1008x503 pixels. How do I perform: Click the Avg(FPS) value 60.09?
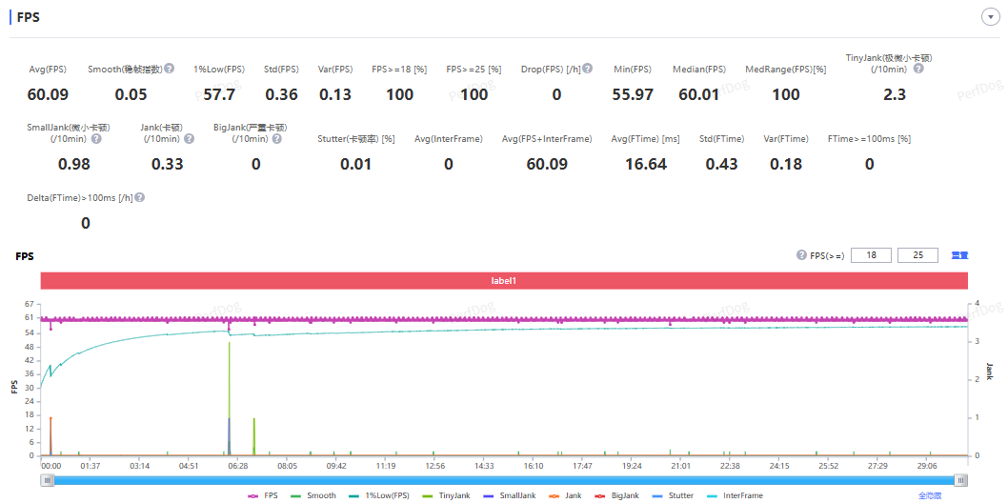click(x=48, y=94)
